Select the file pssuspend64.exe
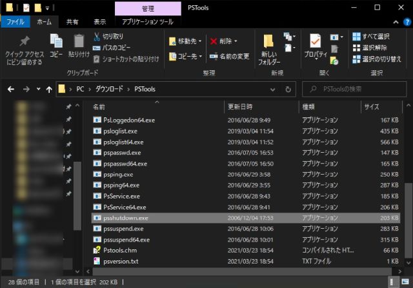413x288 pixels. (245, 240)
